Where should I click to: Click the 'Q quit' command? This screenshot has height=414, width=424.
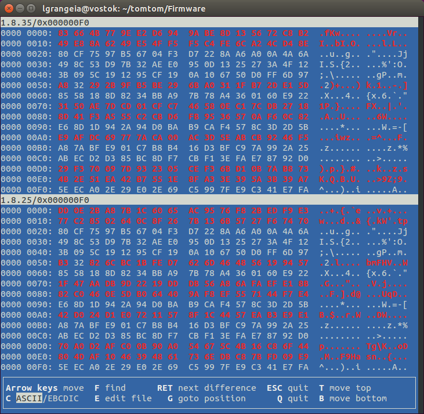[x=292, y=398]
